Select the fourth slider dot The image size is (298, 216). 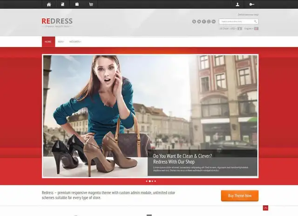155,181
